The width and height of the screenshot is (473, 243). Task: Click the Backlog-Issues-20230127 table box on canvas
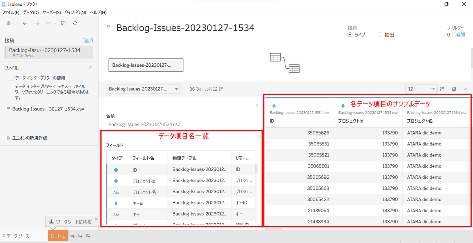pyautogui.click(x=146, y=65)
